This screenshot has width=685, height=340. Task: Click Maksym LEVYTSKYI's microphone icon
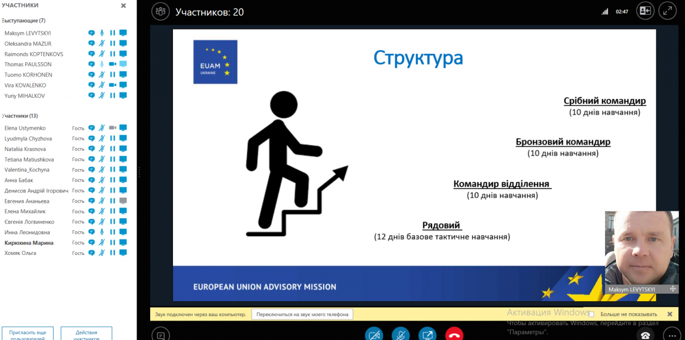click(x=102, y=33)
